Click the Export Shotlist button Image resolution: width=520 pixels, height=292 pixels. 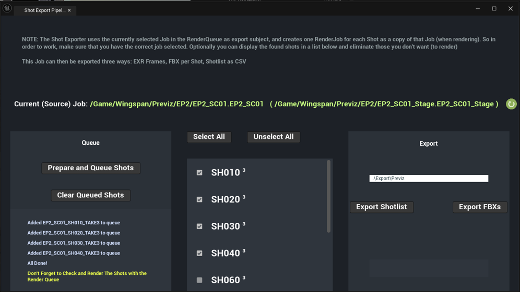(x=382, y=207)
